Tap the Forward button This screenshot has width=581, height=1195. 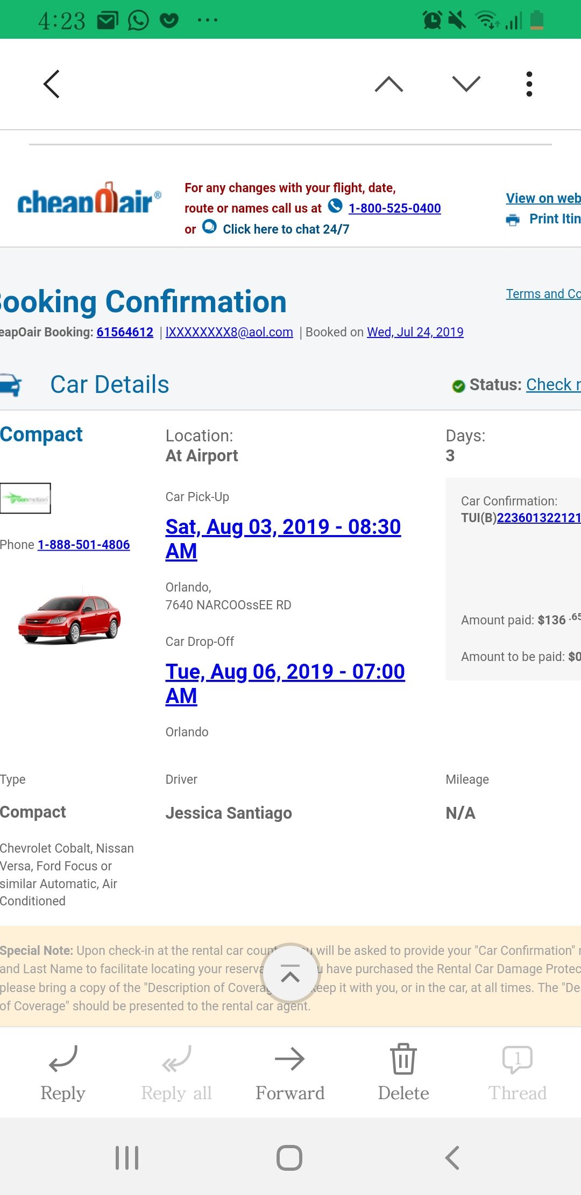290,1074
